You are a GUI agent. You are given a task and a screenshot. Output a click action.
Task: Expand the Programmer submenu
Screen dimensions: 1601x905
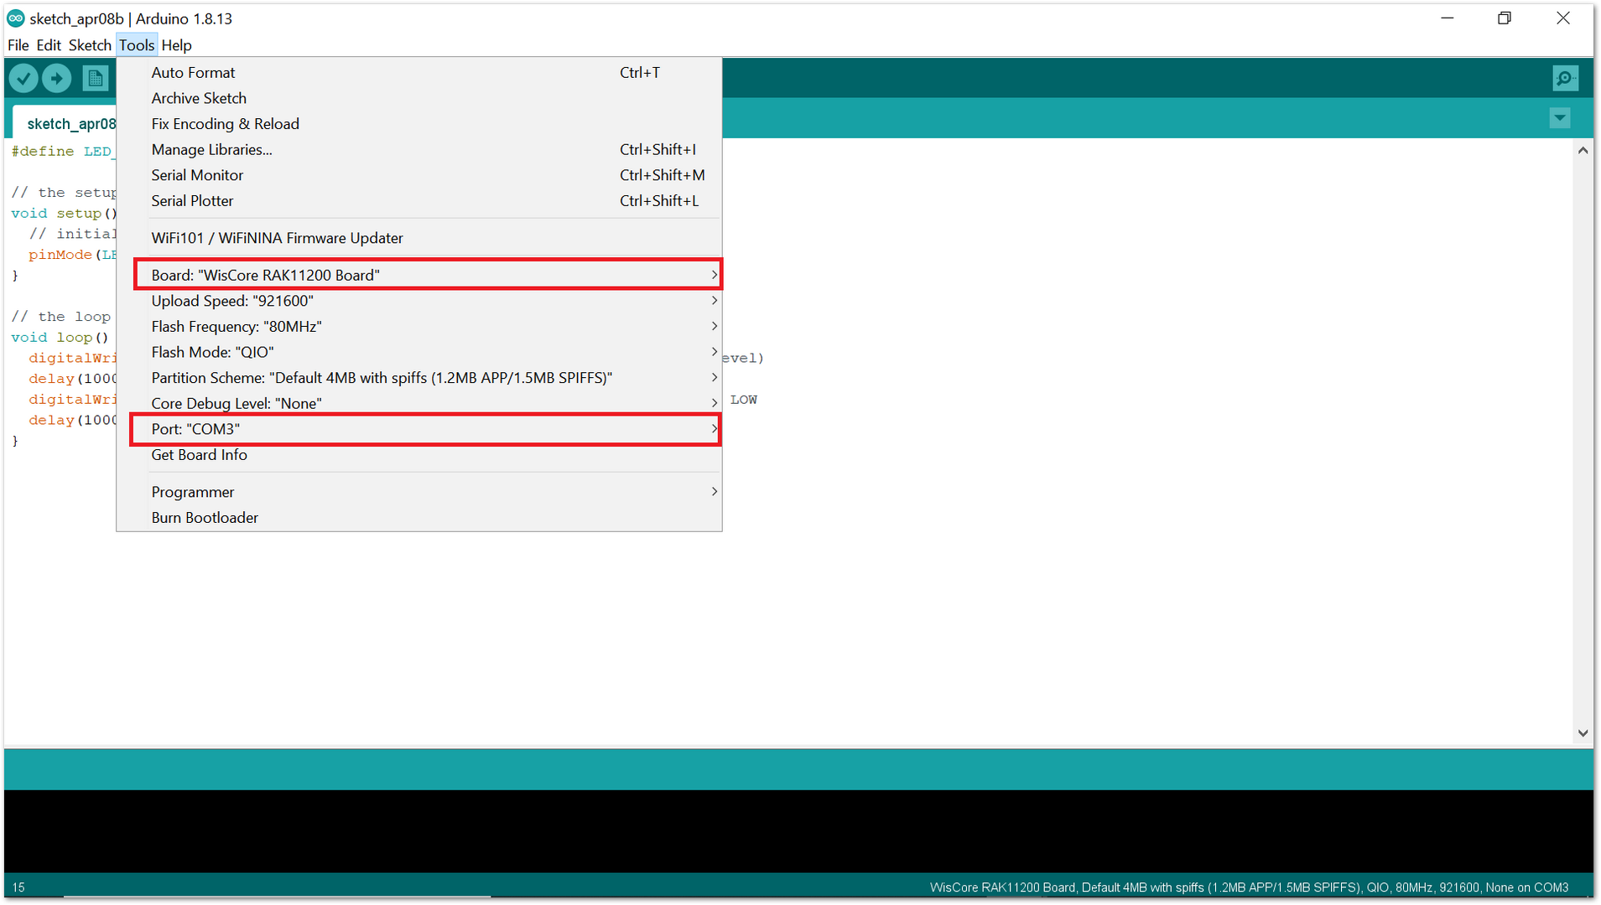(418, 492)
